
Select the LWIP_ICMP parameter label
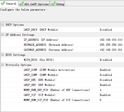[x=49, y=70]
